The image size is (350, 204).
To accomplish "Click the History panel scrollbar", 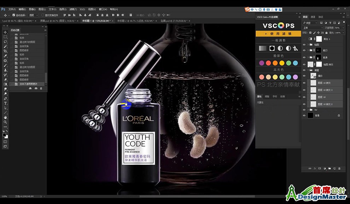I will point(46,78).
